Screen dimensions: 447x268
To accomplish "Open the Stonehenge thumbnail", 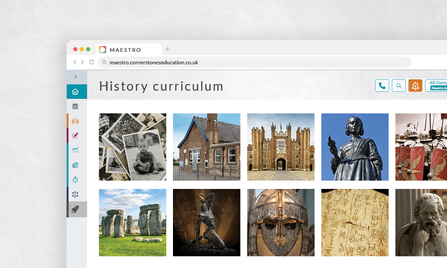I will [x=132, y=222].
